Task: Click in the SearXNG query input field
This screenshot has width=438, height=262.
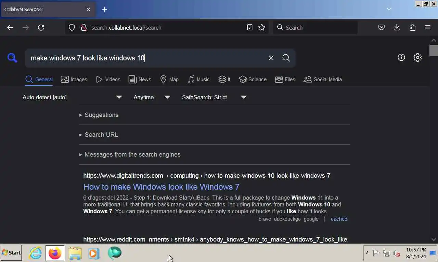Action: (x=147, y=58)
